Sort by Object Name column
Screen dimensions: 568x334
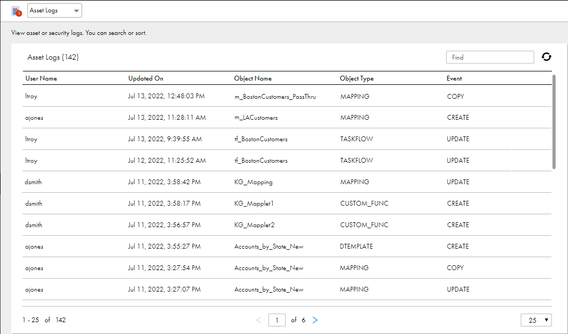tap(253, 78)
